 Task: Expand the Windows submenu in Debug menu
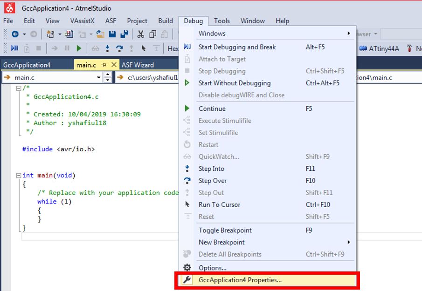click(349, 34)
